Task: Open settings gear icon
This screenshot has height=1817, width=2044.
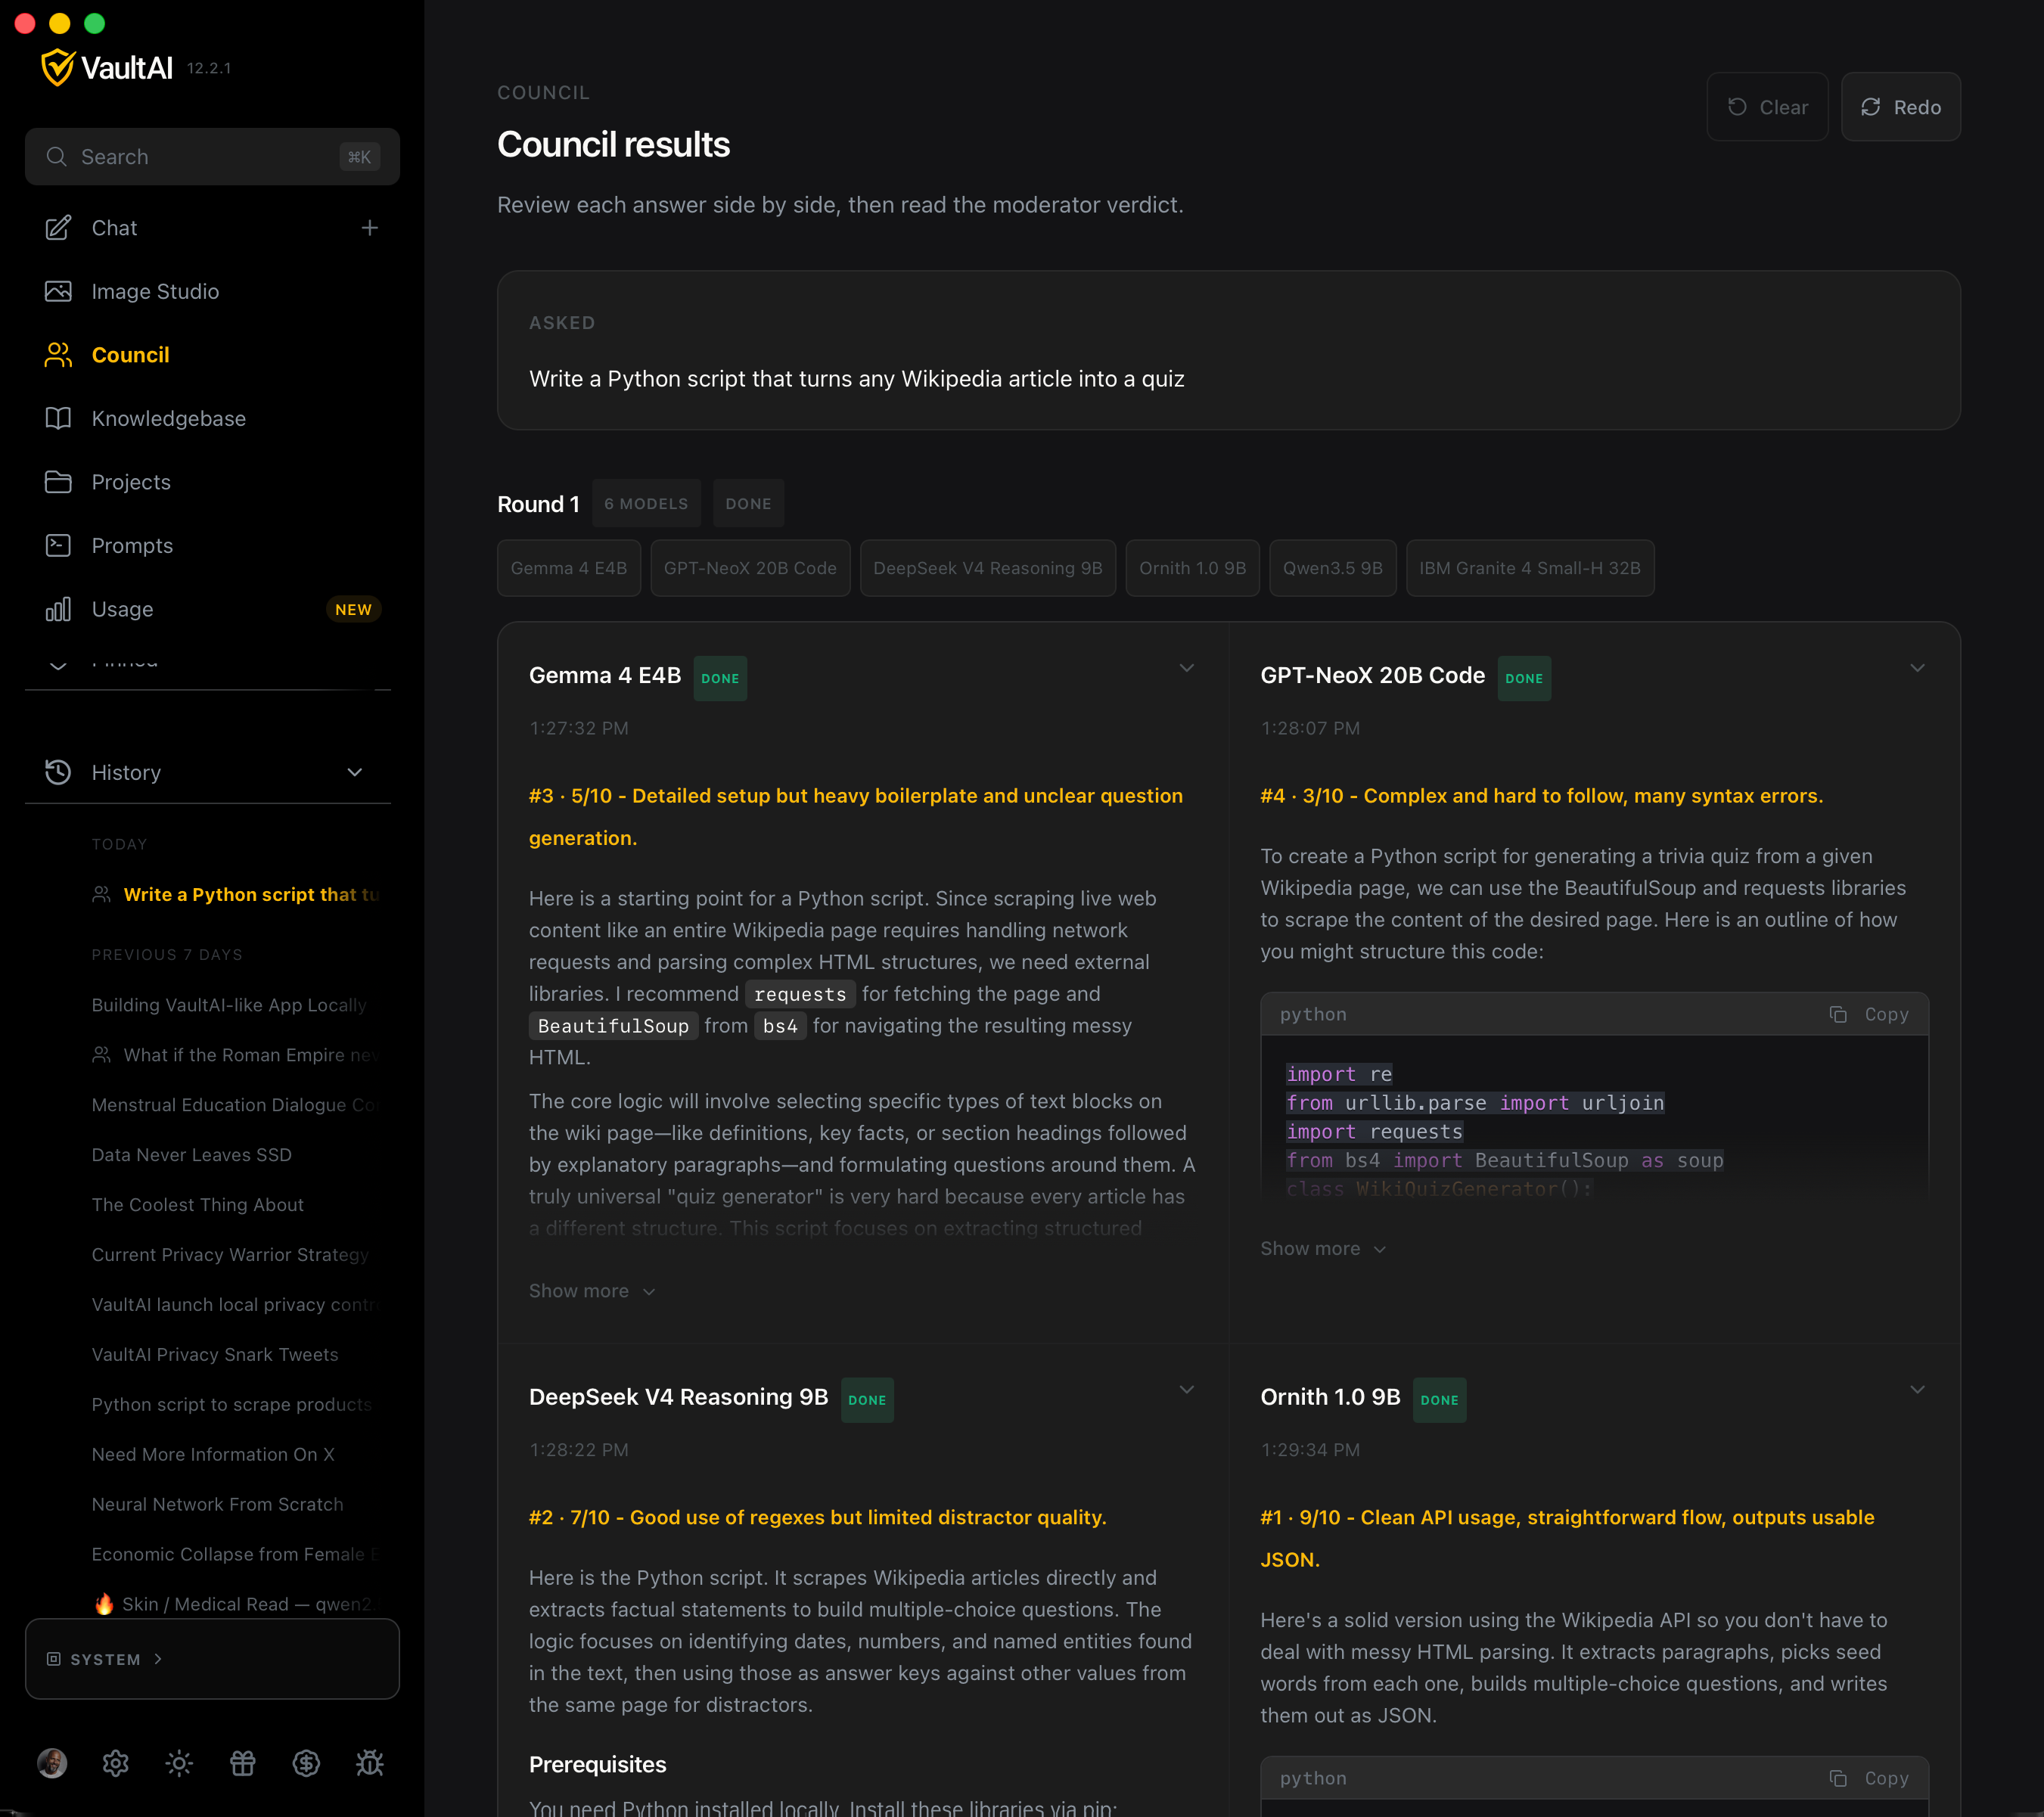Action: tap(116, 1763)
